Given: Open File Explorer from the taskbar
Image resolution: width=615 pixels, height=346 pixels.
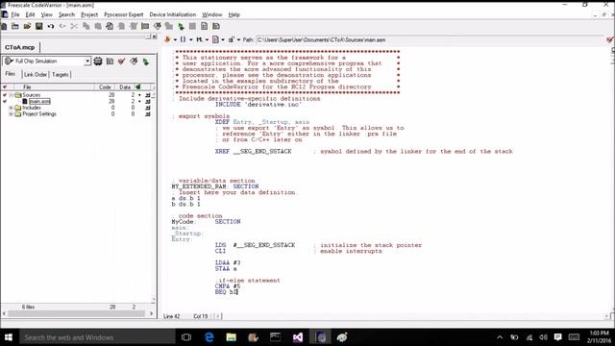Looking at the screenshot, I should pyautogui.click(x=231, y=337).
